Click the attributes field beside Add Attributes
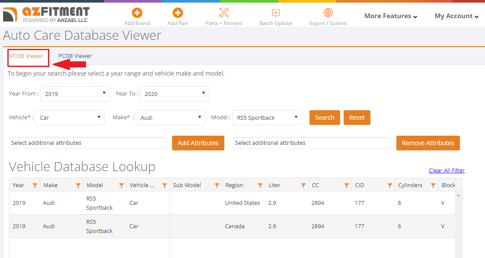The width and height of the screenshot is (485, 258). [88, 143]
